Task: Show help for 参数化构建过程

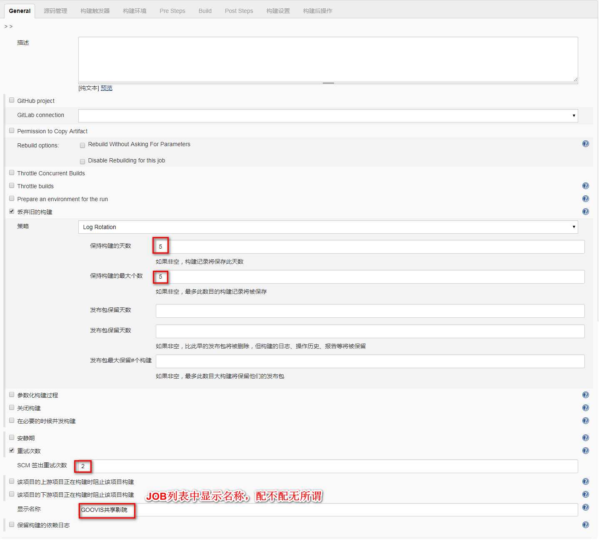Action: click(585, 395)
